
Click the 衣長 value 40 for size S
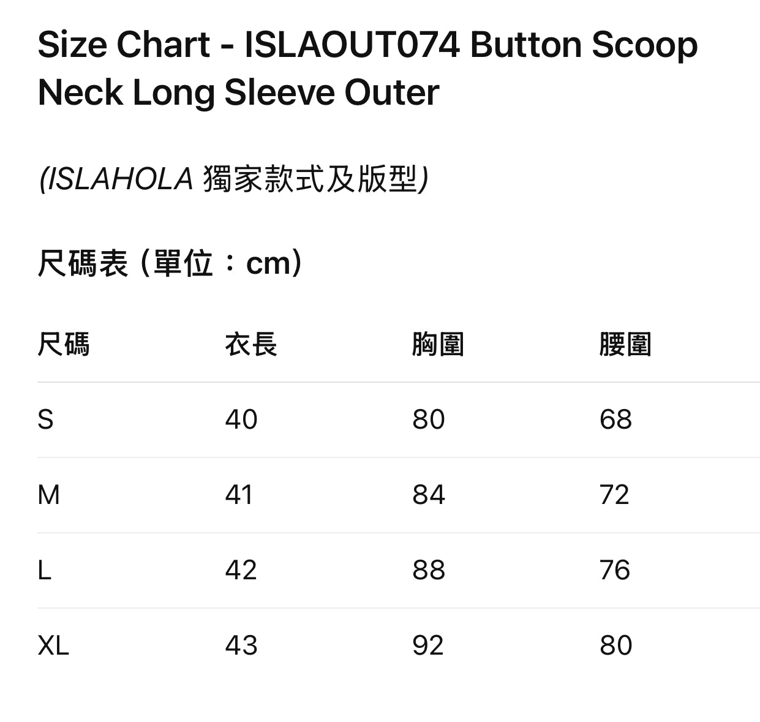[x=241, y=419]
